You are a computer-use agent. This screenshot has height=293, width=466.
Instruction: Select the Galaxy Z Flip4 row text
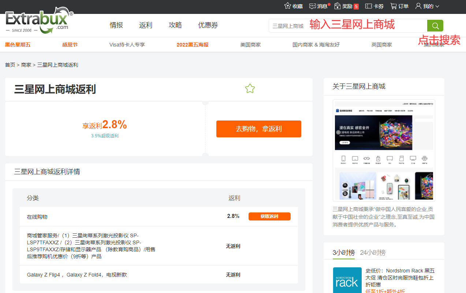[77, 275]
